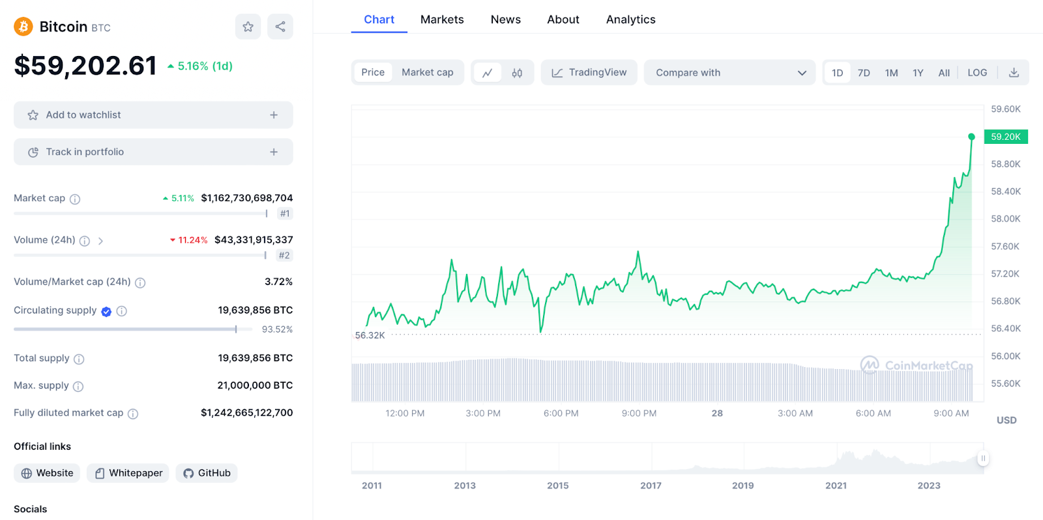Set chart range to 1Y
The height and width of the screenshot is (520, 1043).
pyautogui.click(x=918, y=73)
